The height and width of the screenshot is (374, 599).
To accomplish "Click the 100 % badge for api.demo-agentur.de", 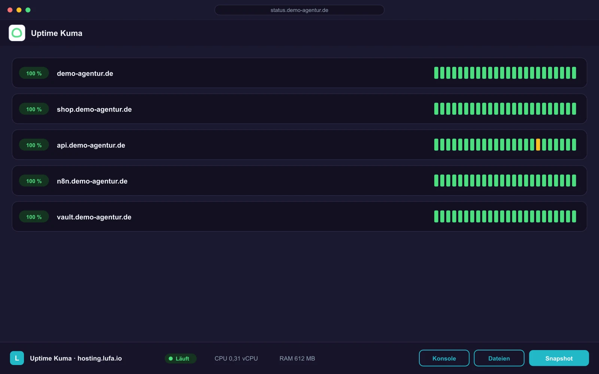I will 34,145.
